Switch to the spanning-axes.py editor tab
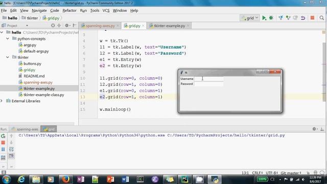Viewport: 327px width, 184px height. (x=100, y=26)
